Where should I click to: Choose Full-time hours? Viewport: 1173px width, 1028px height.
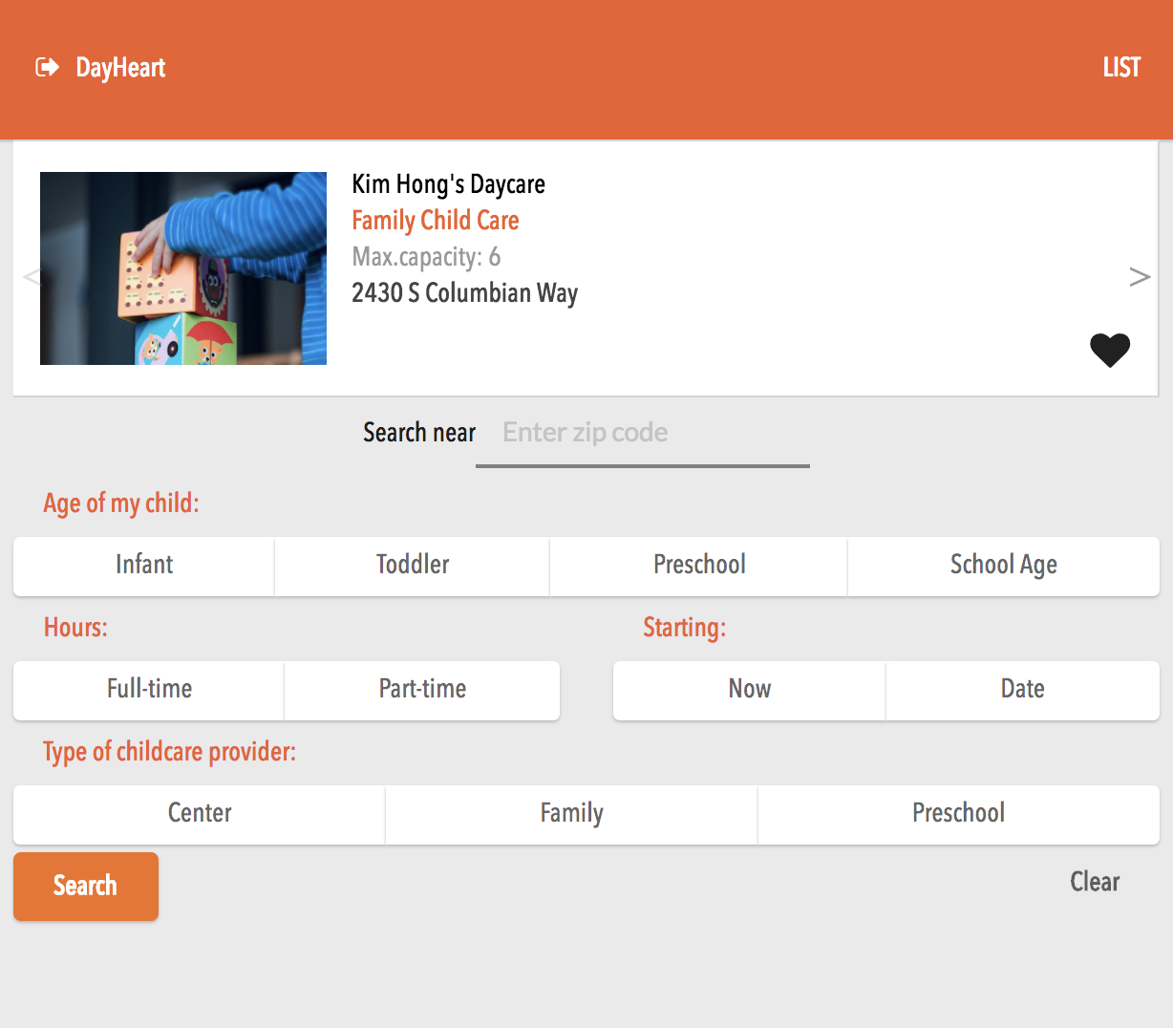point(149,690)
